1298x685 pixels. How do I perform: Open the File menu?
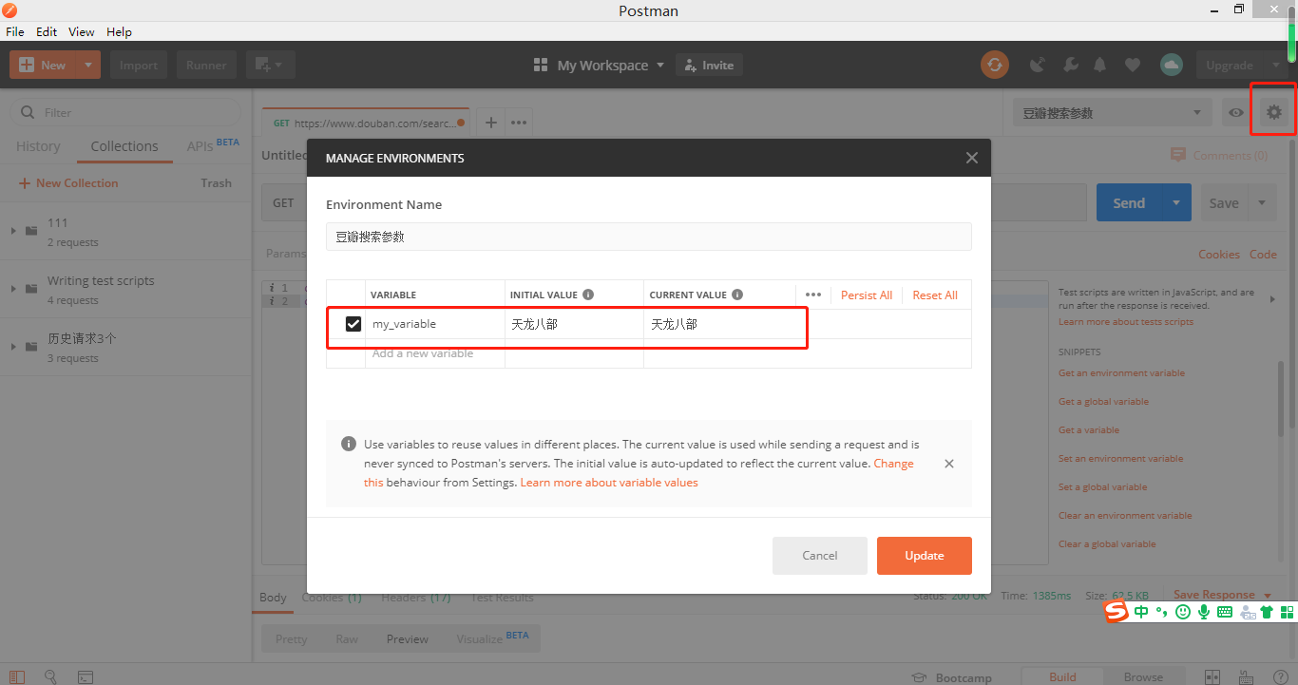click(x=15, y=31)
